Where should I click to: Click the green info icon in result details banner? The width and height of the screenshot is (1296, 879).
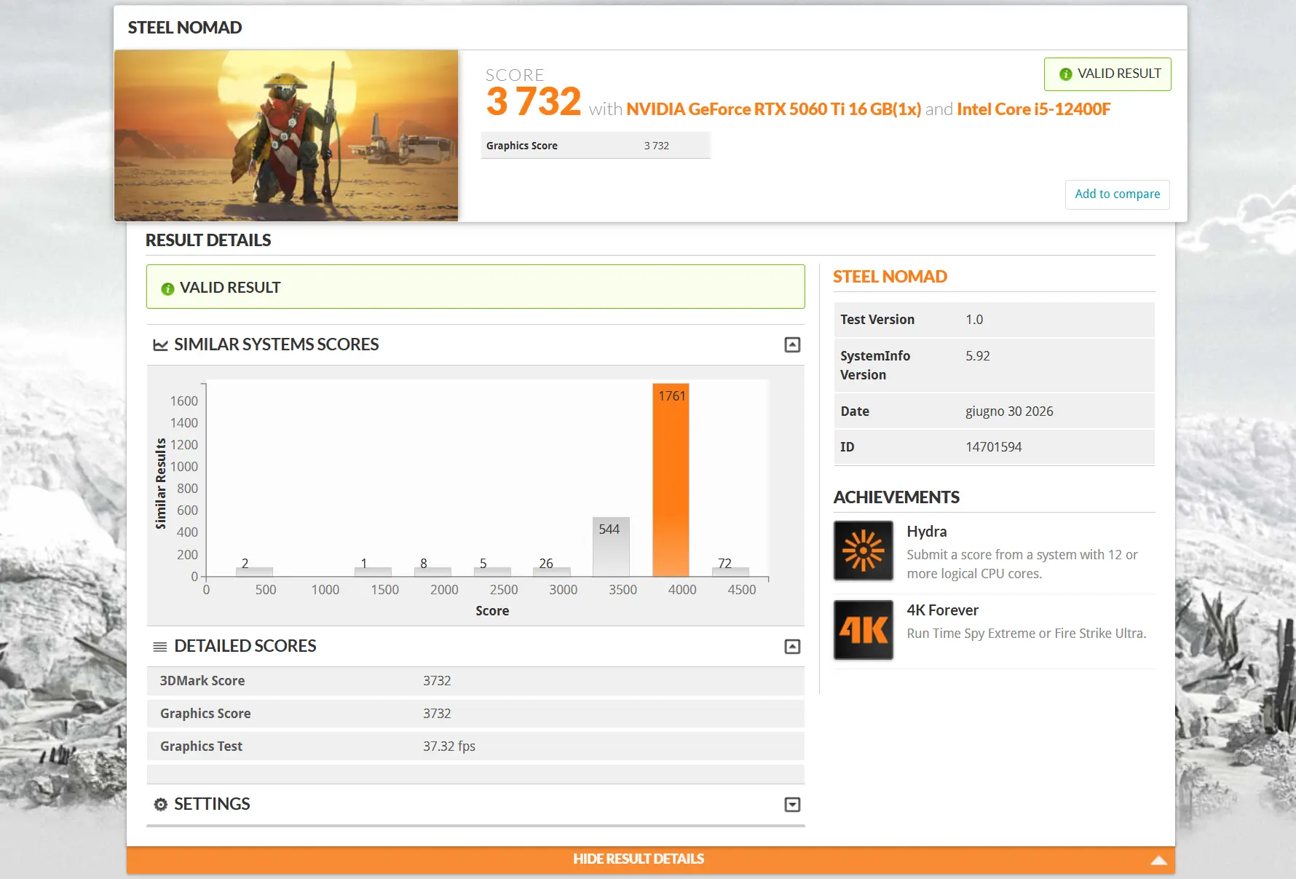pyautogui.click(x=167, y=288)
